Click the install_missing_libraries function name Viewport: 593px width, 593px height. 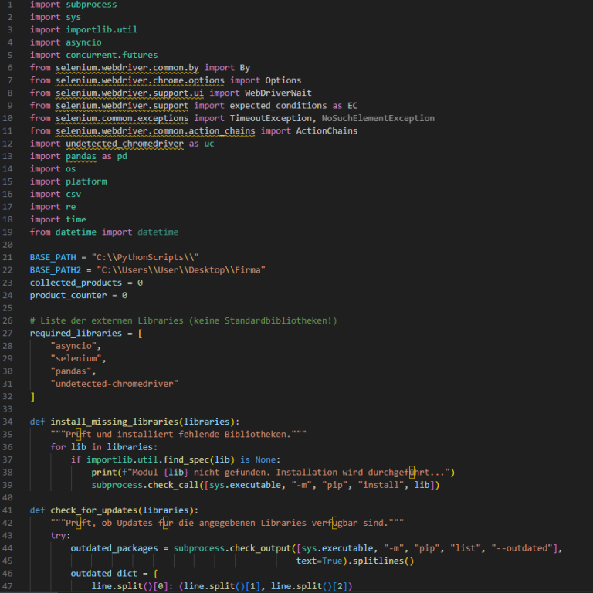(x=117, y=422)
